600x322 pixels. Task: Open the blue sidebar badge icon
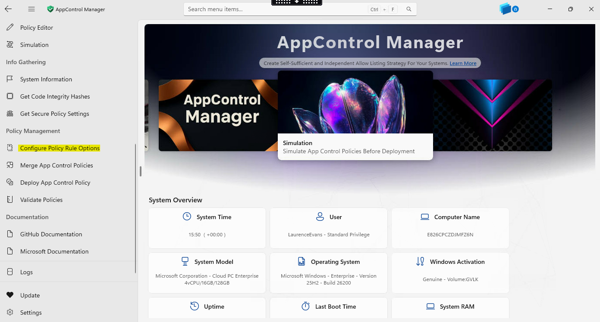pyautogui.click(x=509, y=9)
